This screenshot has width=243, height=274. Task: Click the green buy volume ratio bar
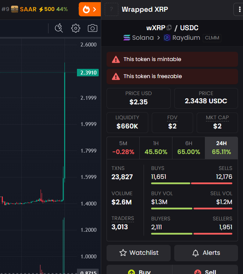(x=172, y=208)
